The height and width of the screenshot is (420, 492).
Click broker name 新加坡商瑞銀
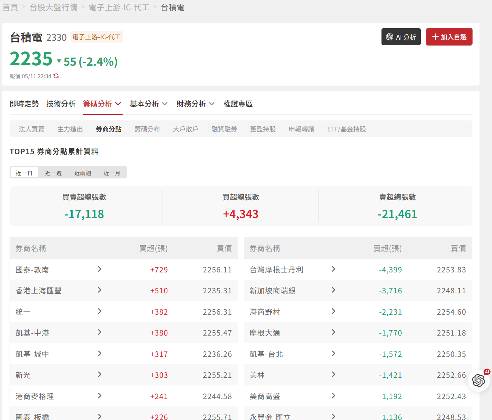click(272, 291)
